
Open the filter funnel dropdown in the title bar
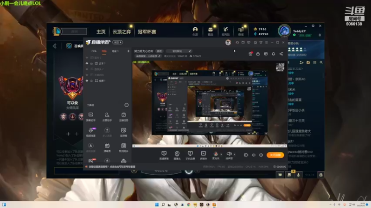coord(261,43)
